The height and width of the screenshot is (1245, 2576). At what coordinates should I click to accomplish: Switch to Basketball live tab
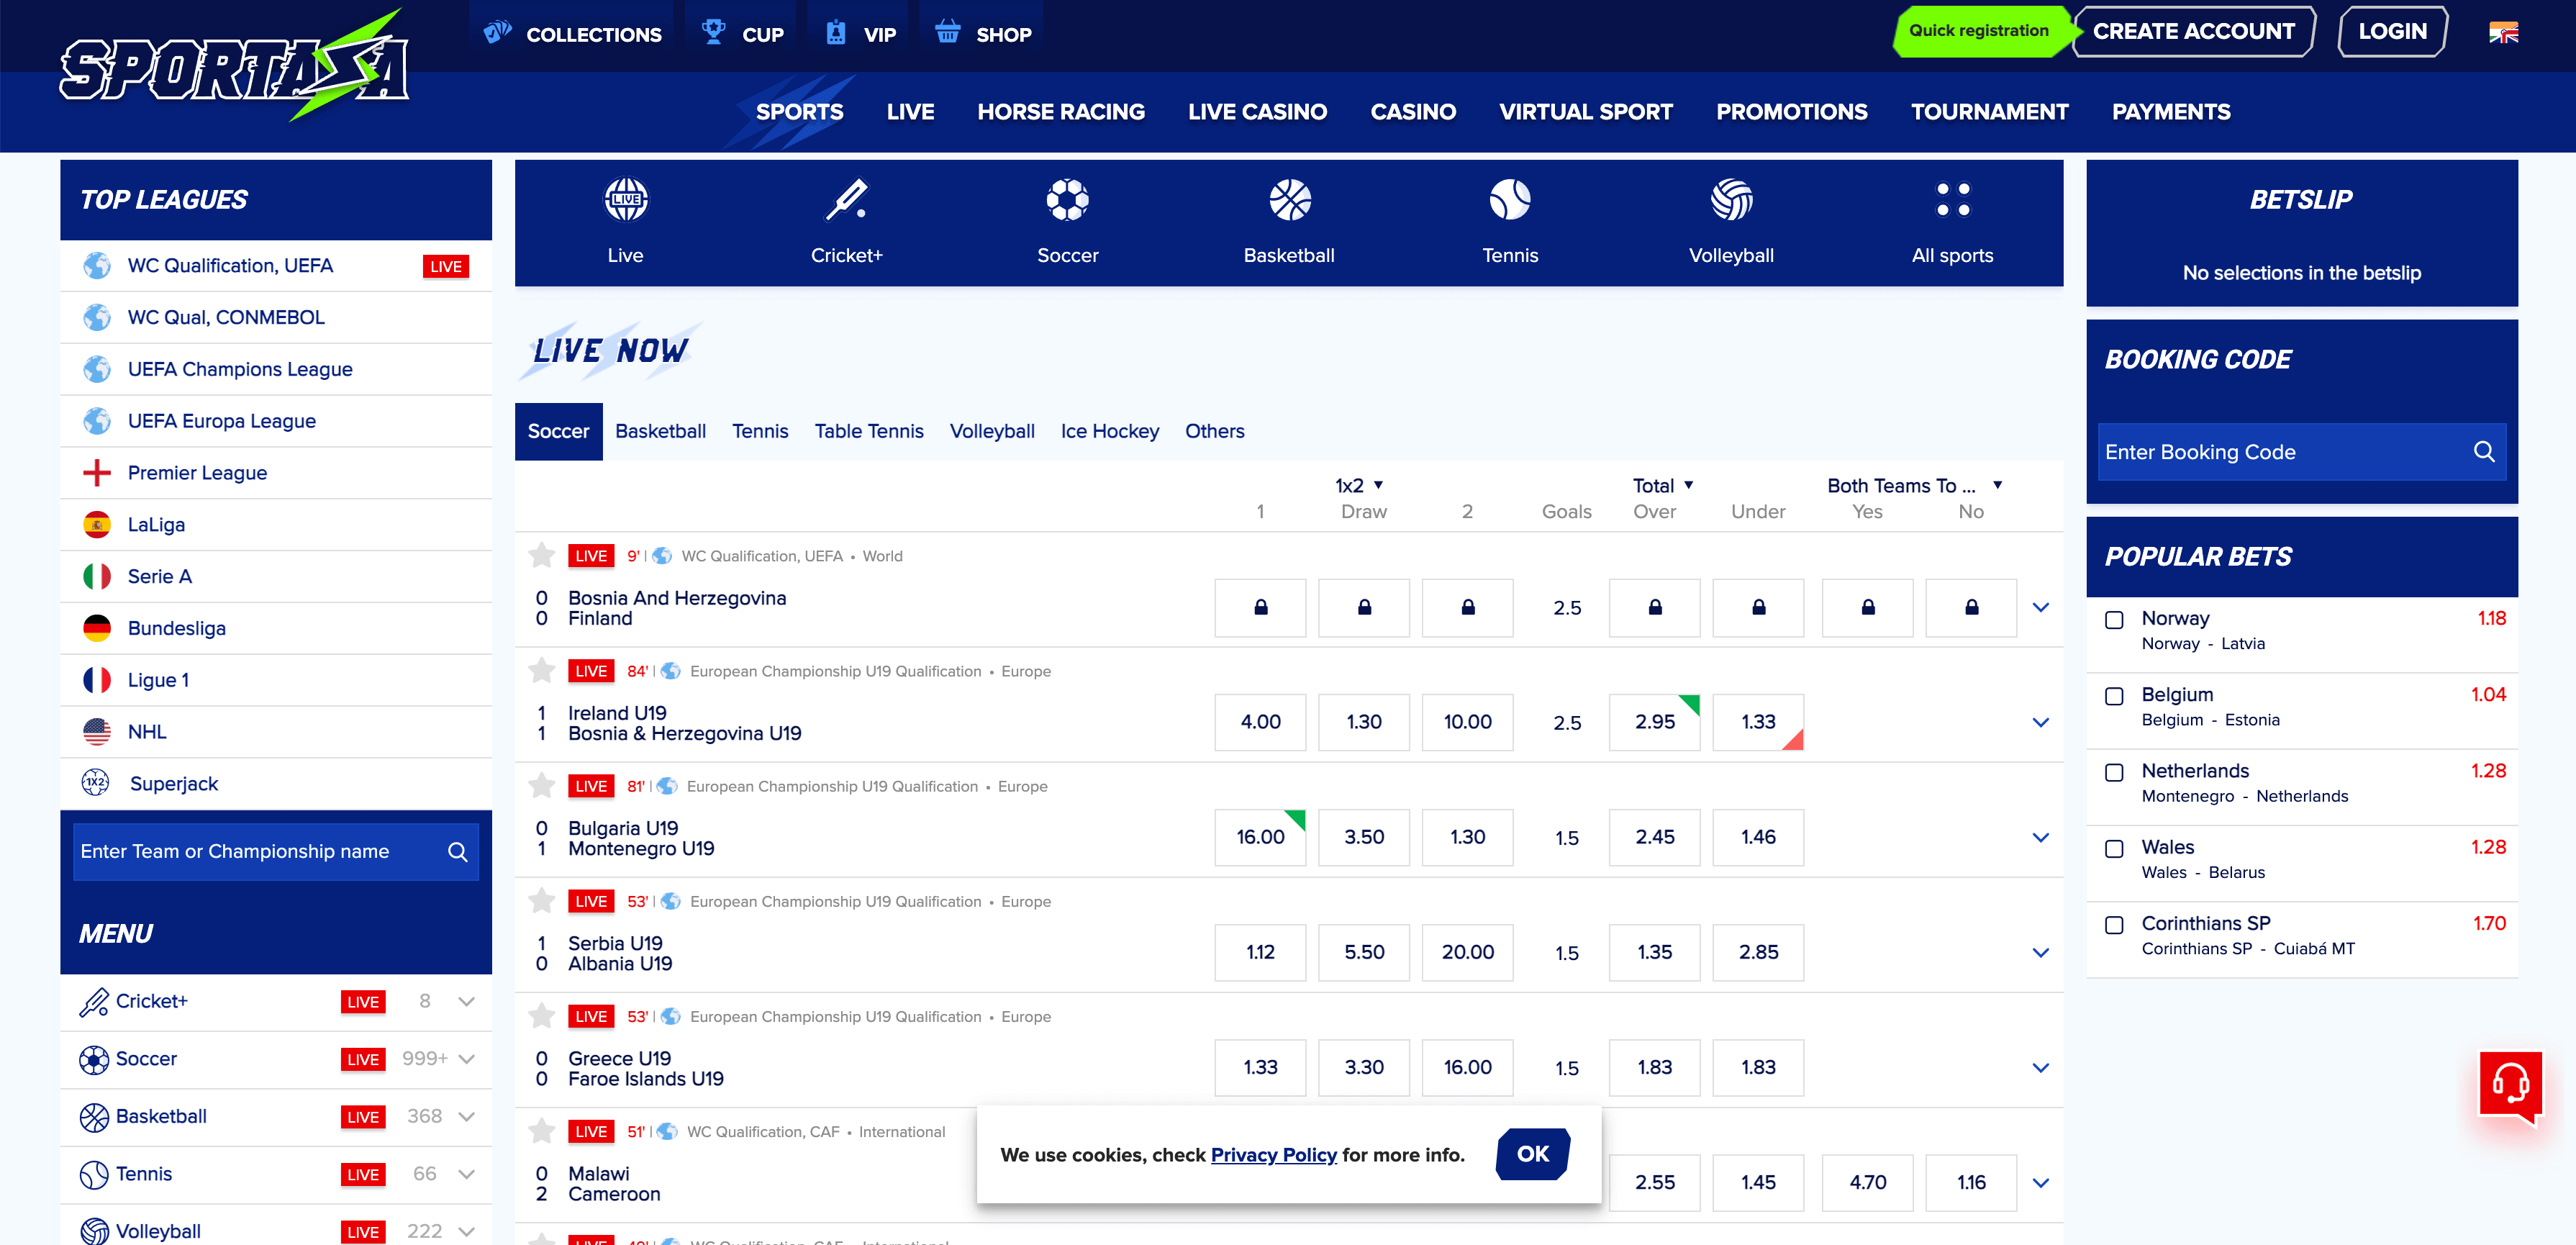[x=660, y=431]
